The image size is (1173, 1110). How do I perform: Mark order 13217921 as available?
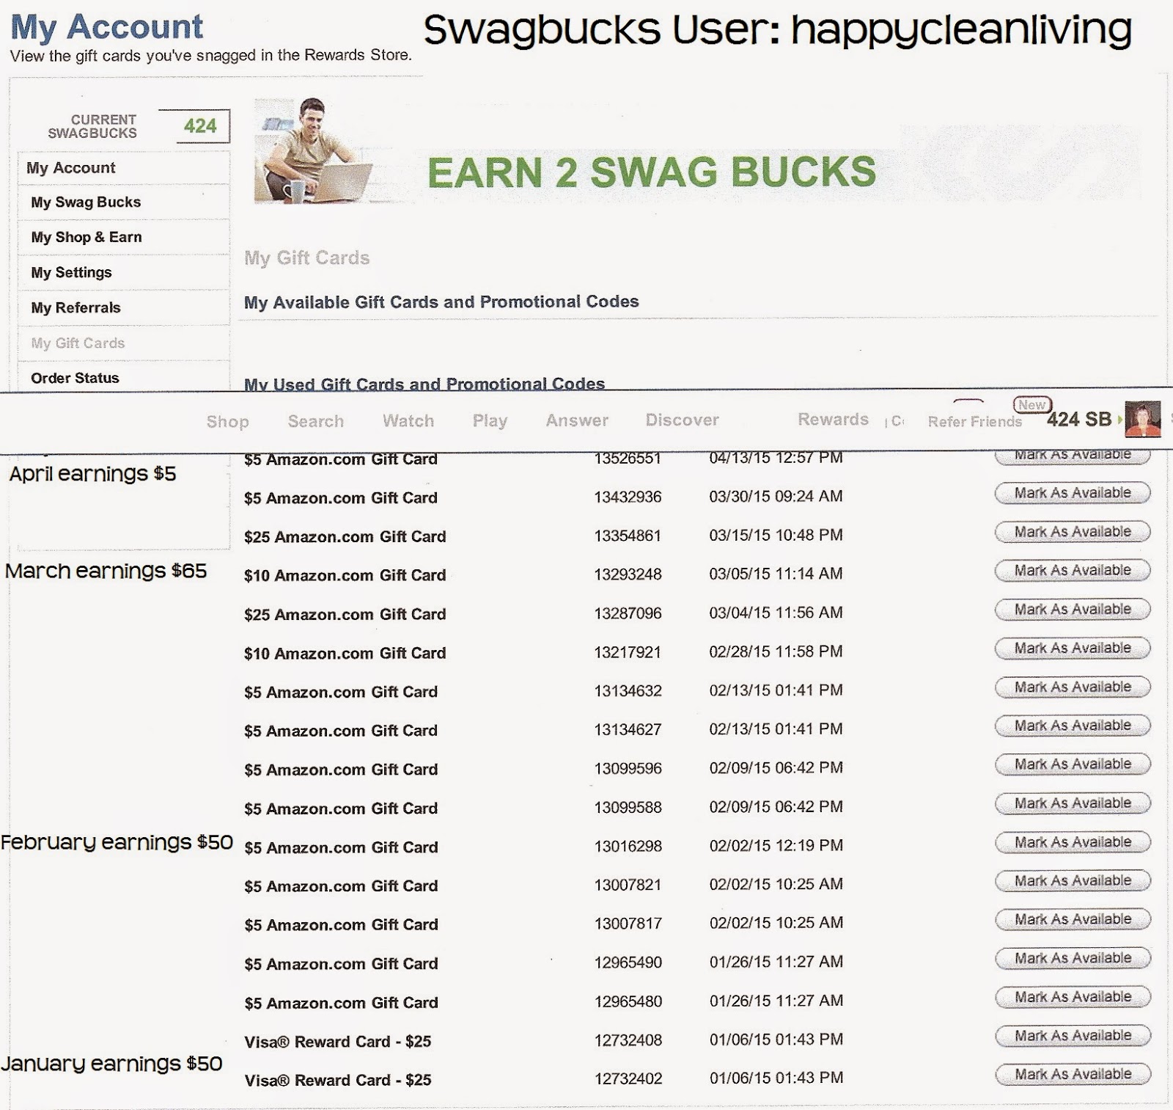1073,649
